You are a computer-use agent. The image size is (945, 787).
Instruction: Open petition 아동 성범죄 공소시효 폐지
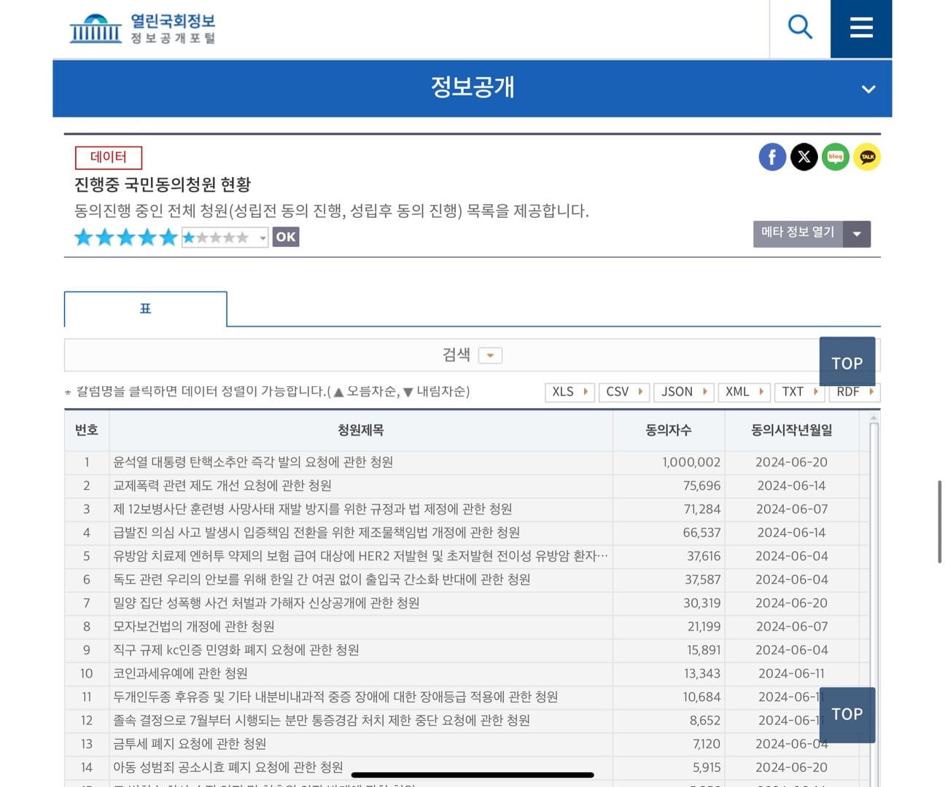point(228,767)
